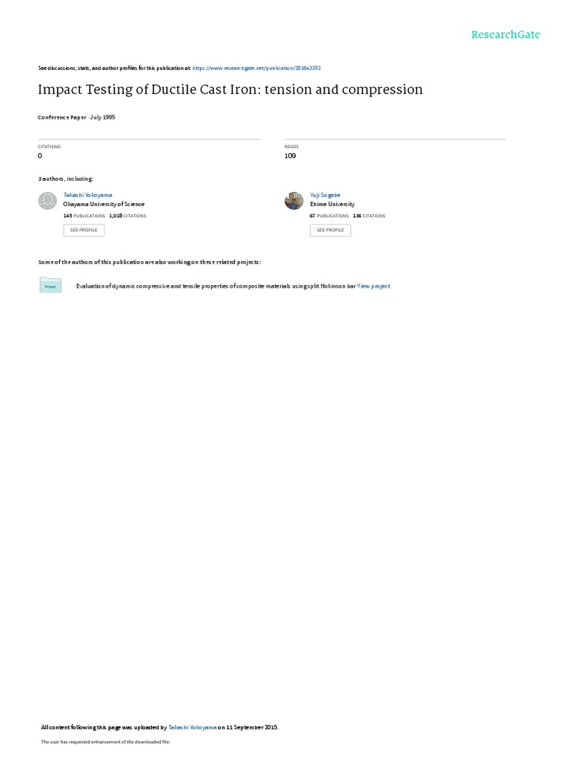
Task: Follow the View project link
Action: click(x=373, y=286)
